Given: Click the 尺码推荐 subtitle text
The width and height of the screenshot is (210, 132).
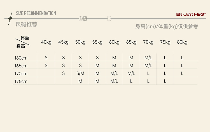Looking at the screenshot, I should tap(26, 24).
